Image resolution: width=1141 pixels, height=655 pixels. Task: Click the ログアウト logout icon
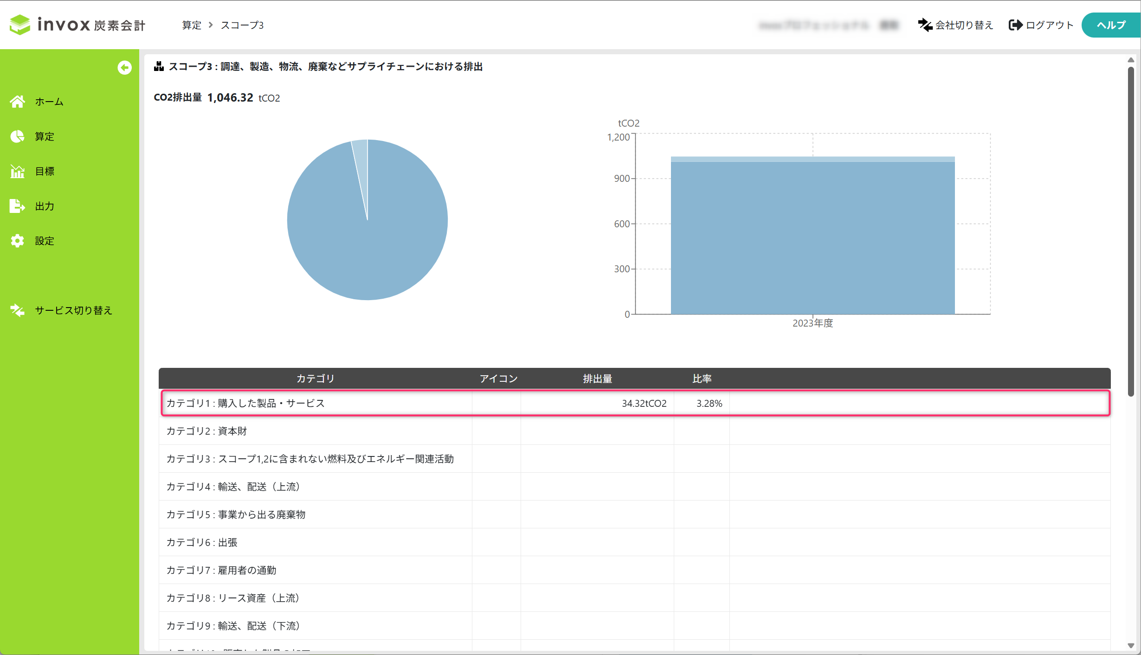tap(1015, 25)
